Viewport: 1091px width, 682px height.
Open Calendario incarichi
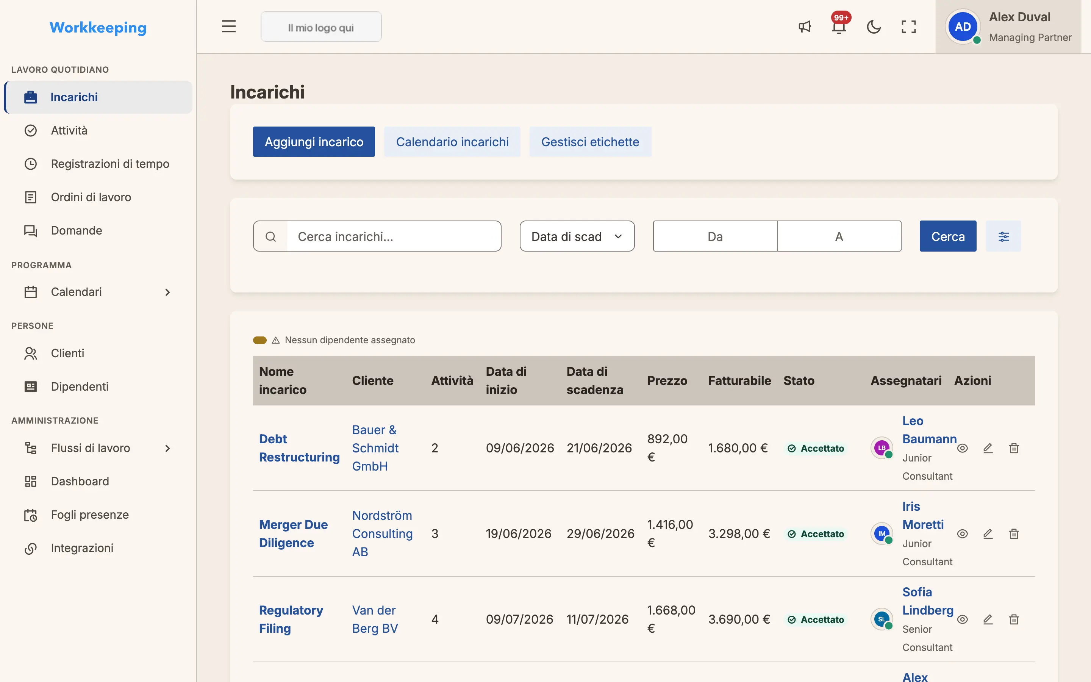[452, 142]
